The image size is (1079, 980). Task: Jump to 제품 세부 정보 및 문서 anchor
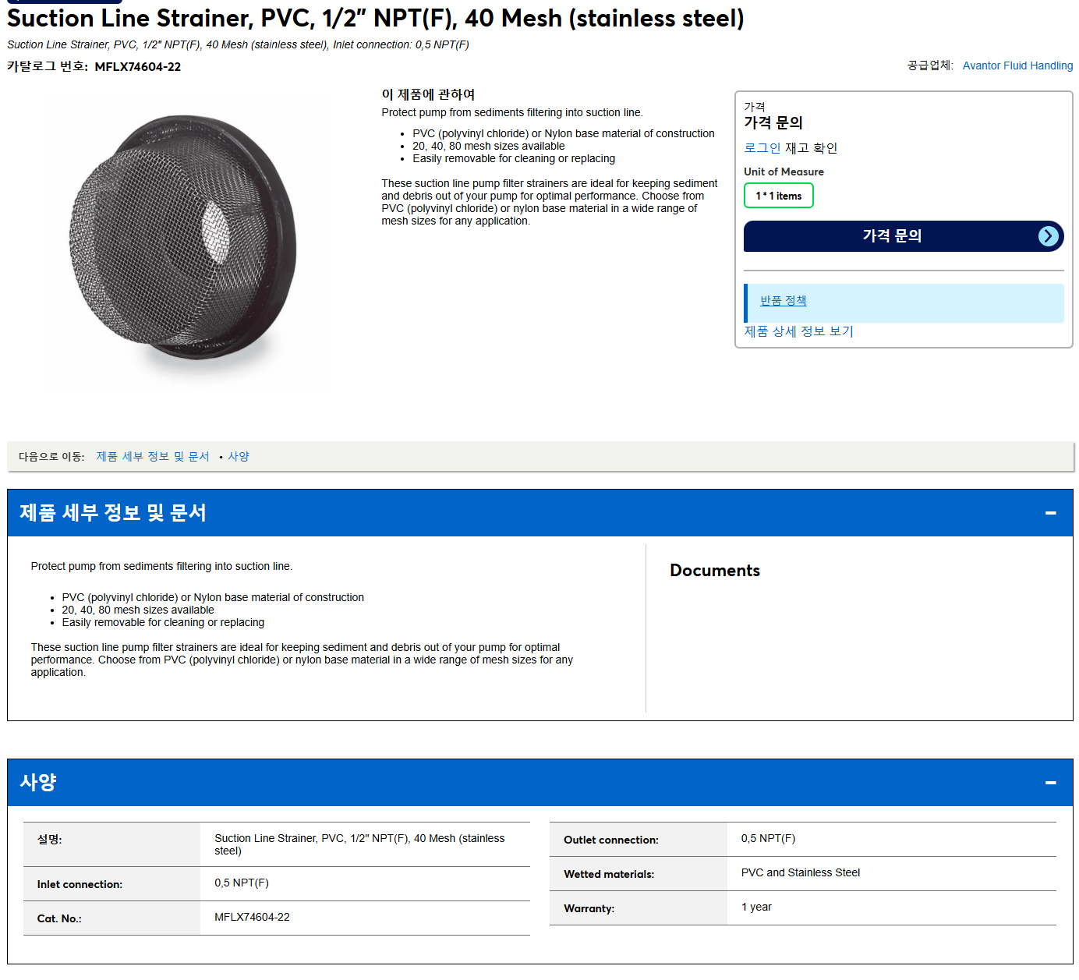point(153,457)
